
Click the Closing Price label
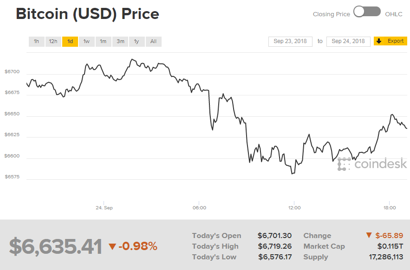(331, 14)
